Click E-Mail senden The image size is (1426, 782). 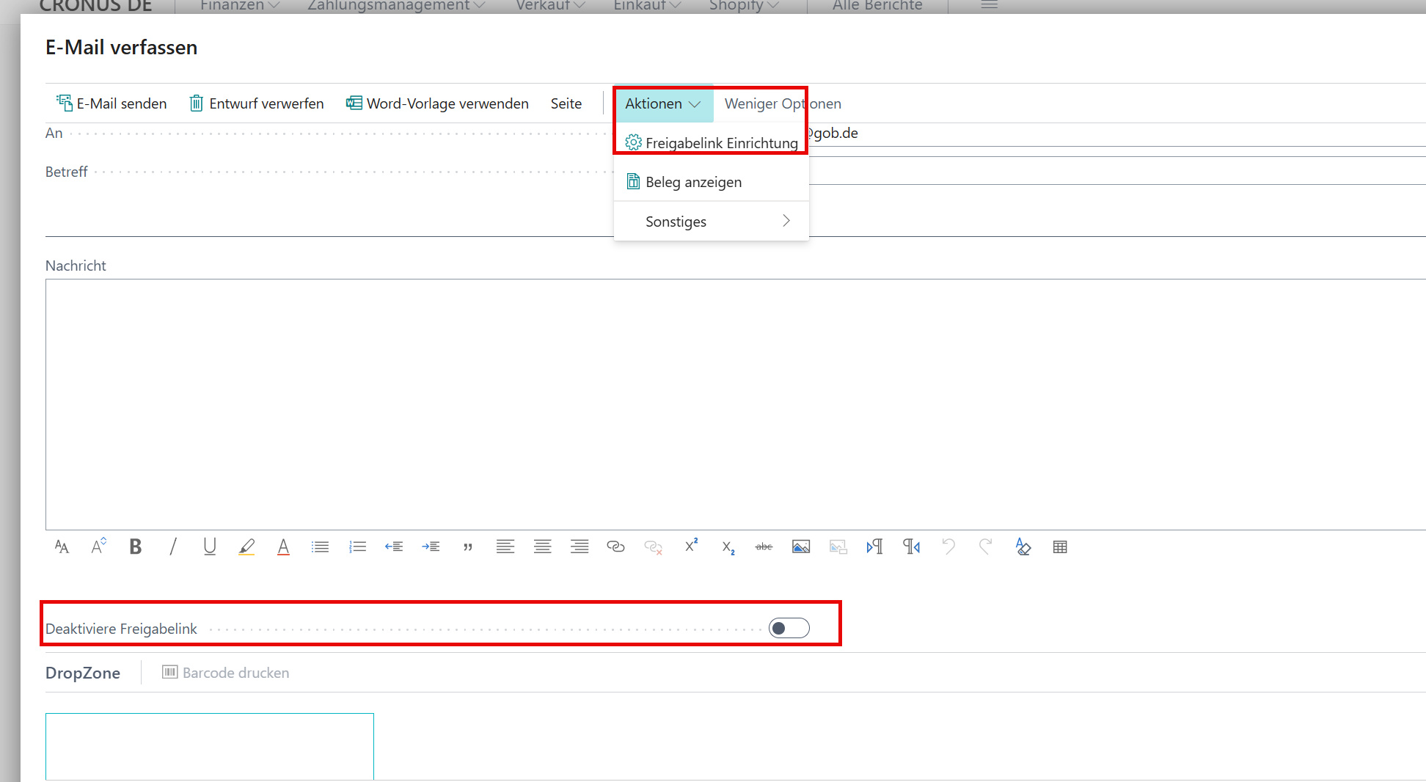[112, 103]
